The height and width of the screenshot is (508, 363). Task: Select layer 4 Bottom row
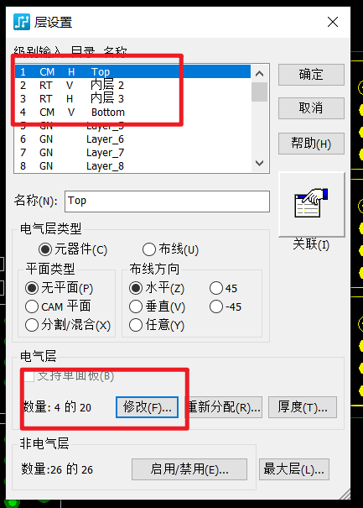pos(132,113)
